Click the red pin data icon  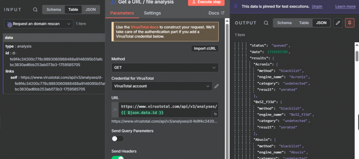(x=350, y=23)
